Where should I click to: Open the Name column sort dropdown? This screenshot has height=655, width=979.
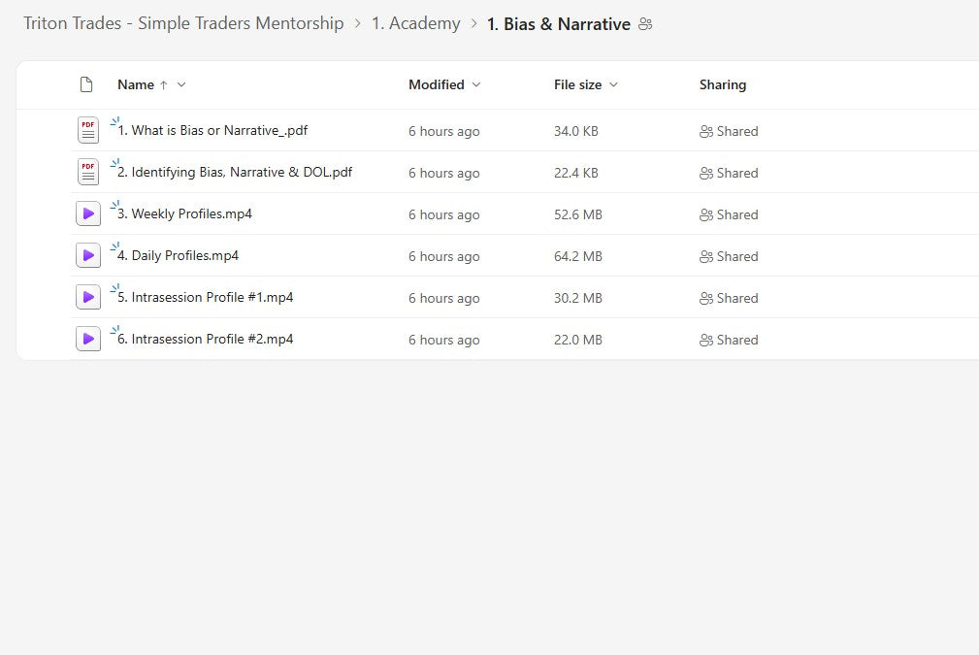(180, 84)
